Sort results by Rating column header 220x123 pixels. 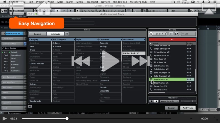click(190, 43)
